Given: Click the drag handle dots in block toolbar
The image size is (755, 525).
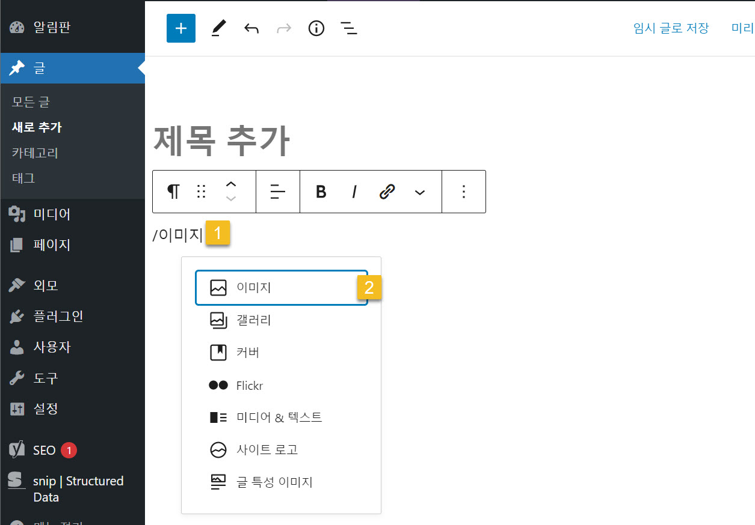Looking at the screenshot, I should pos(200,191).
